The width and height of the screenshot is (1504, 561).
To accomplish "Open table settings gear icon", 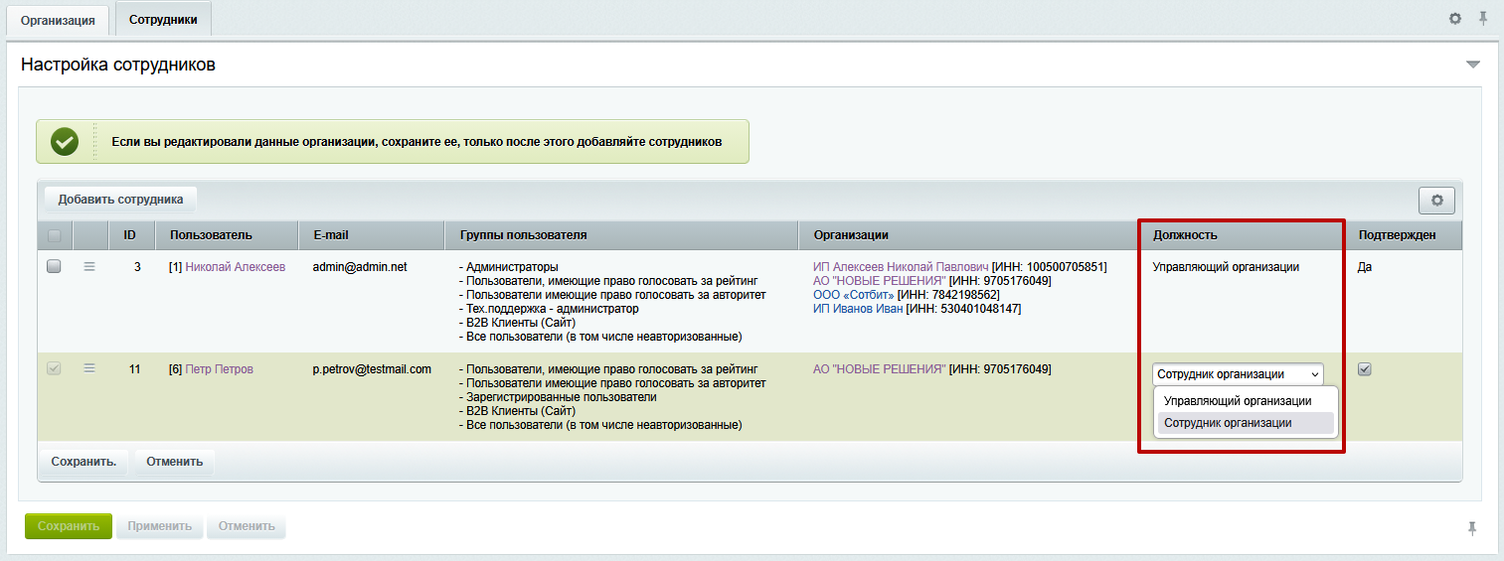I will (1436, 201).
